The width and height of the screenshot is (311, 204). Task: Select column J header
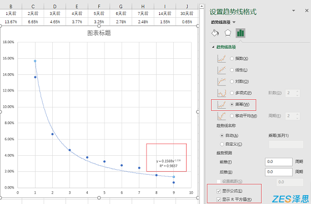187,7
